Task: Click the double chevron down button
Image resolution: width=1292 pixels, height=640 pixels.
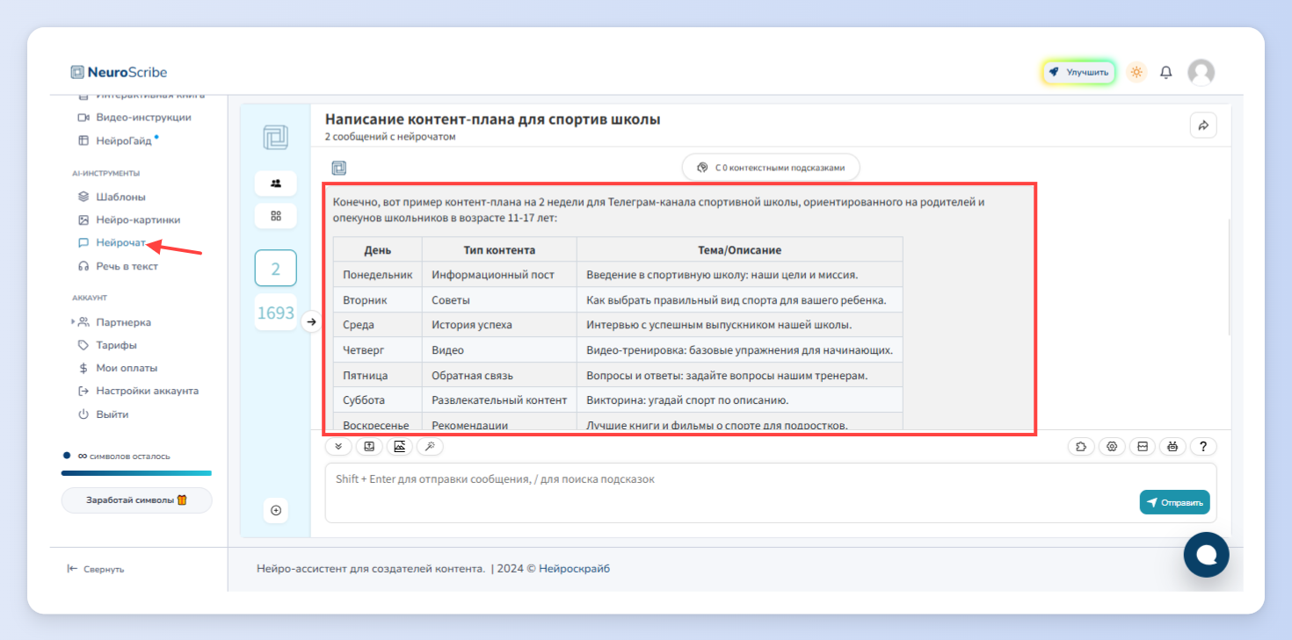Action: tap(338, 447)
